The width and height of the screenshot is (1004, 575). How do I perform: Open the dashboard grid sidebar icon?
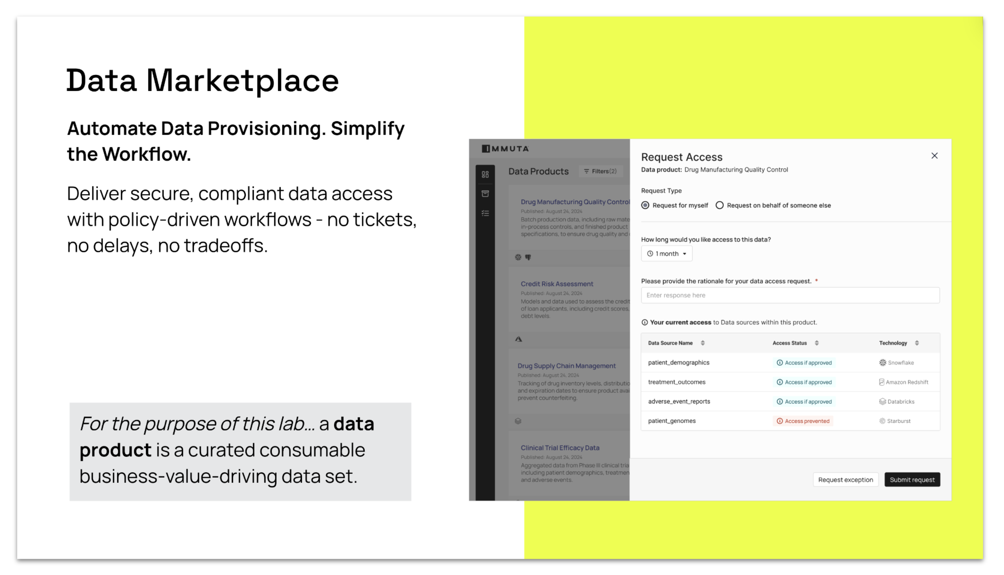pyautogui.click(x=485, y=174)
